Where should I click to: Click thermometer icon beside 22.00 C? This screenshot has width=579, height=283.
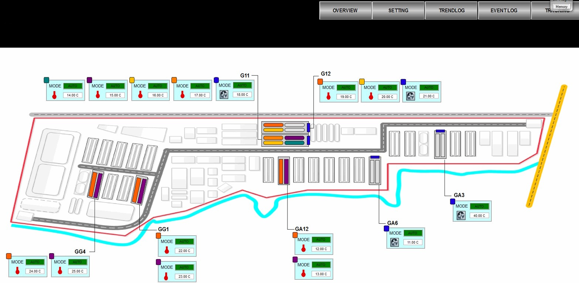click(x=167, y=251)
